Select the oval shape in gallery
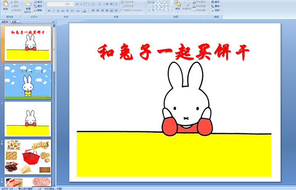The width and height of the screenshot is (296, 190). click(168, 2)
